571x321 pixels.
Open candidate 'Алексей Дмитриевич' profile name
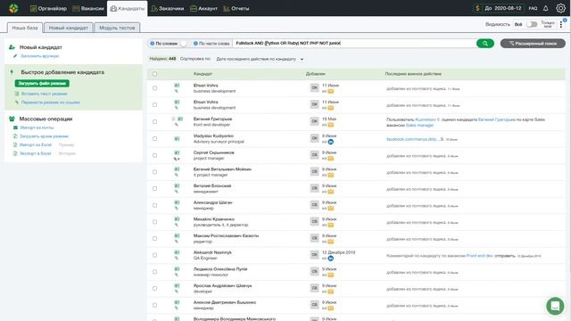225,302
